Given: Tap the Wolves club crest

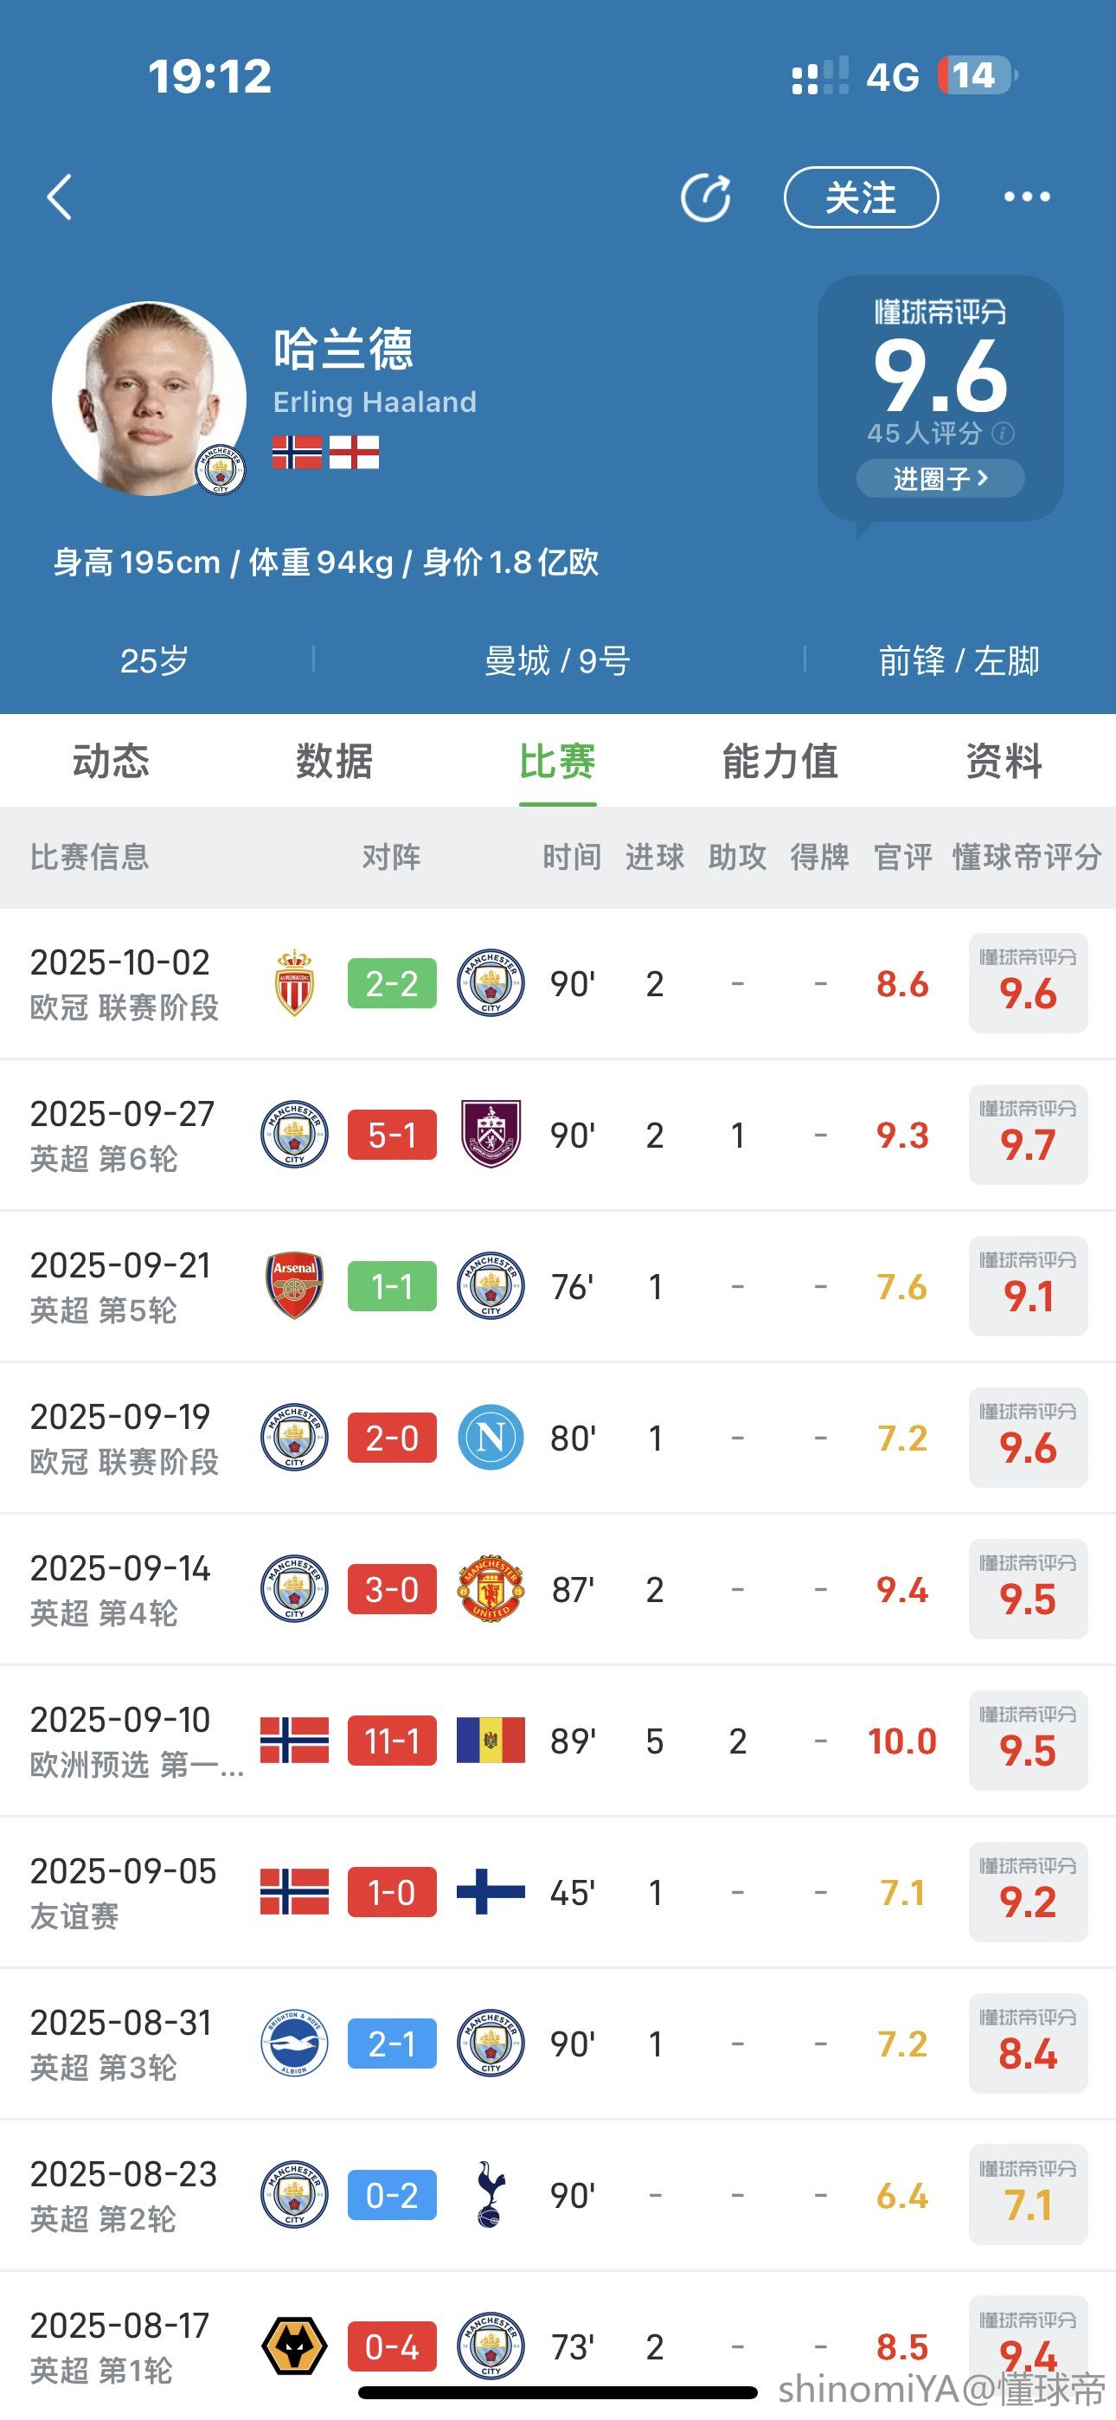Looking at the screenshot, I should point(294,2346).
